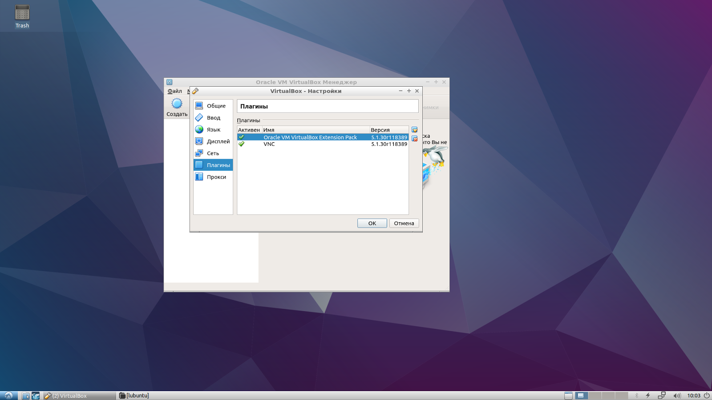The height and width of the screenshot is (400, 712).
Task: Click the show desktop icon in the panel
Action: (568, 396)
